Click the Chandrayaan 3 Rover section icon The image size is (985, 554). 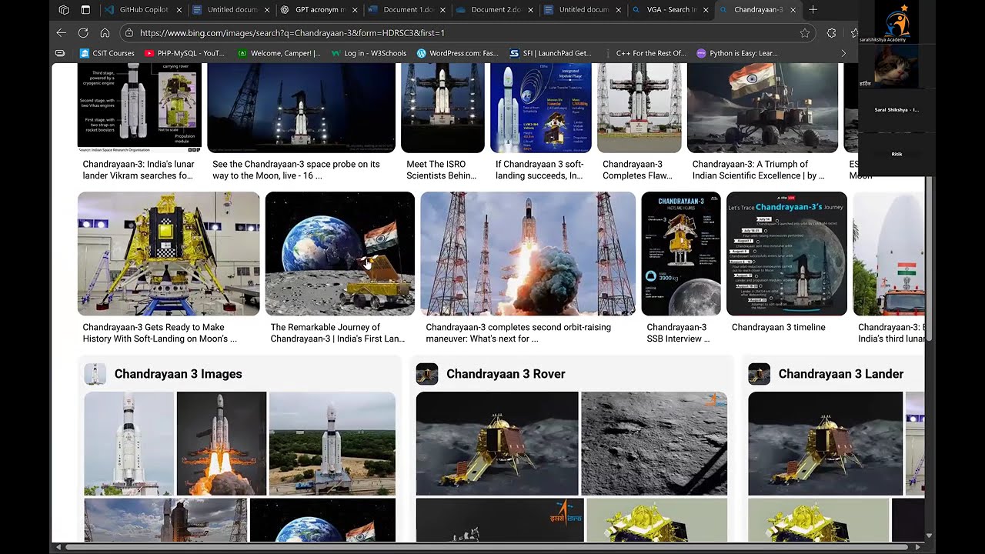(x=427, y=374)
